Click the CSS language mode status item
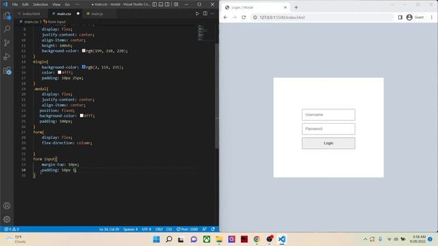438x246 pixels. 169,230
